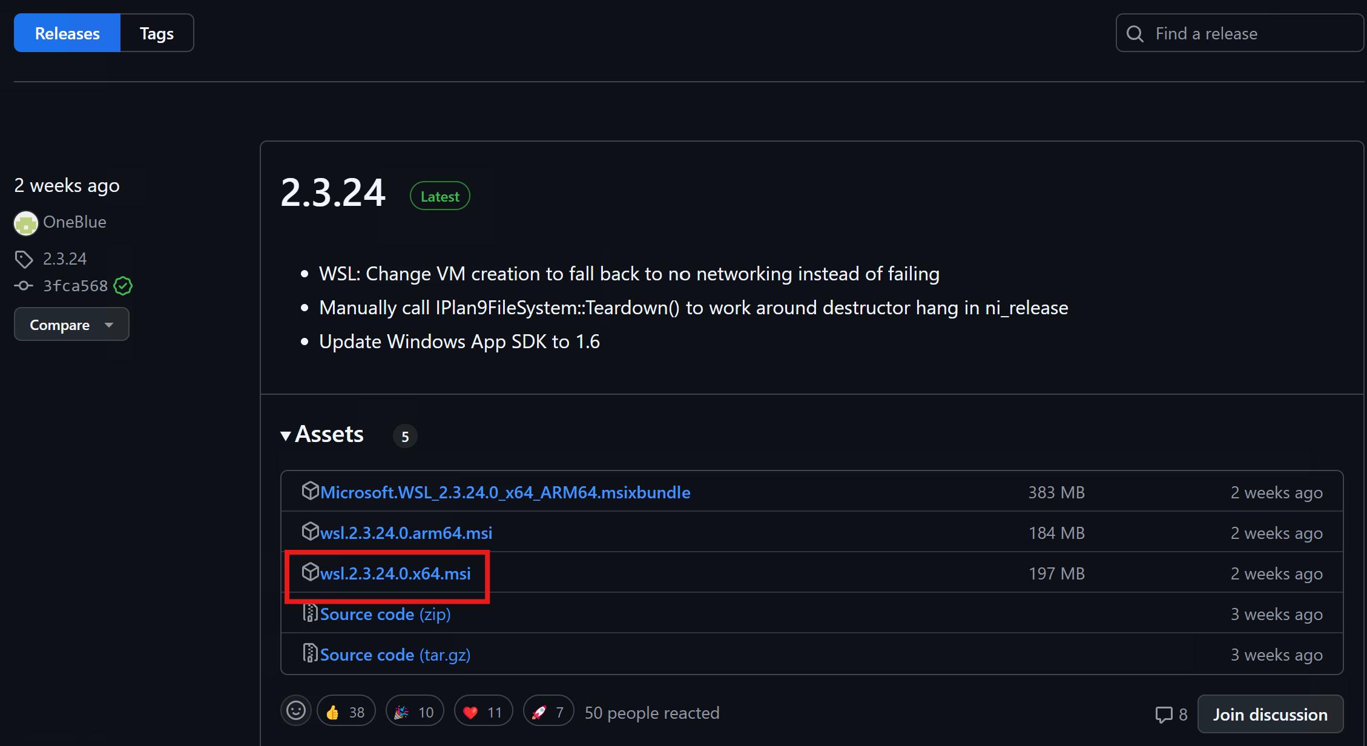Switch to the Tags tab

point(156,33)
